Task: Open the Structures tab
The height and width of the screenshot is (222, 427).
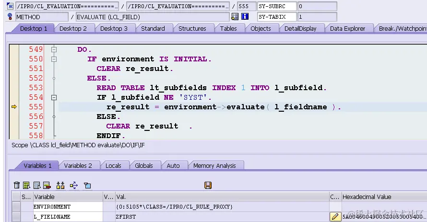Action: pos(192,29)
